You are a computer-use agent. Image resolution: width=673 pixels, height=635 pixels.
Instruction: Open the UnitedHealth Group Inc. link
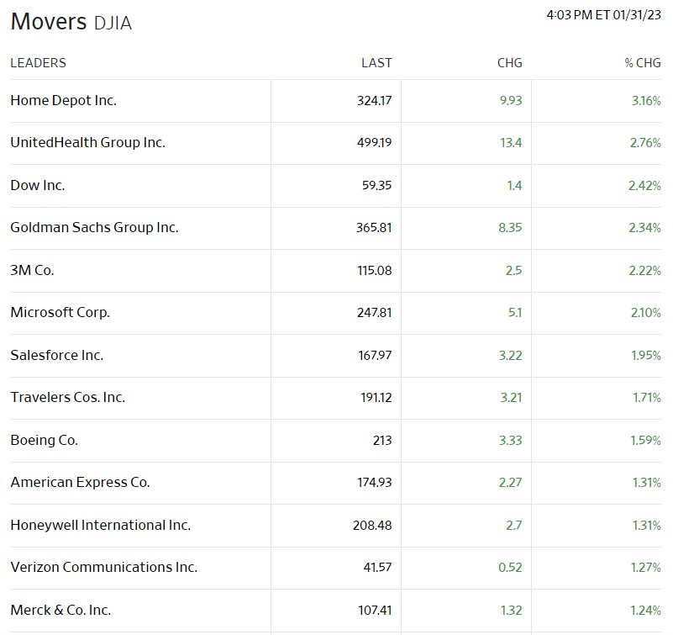pyautogui.click(x=88, y=143)
